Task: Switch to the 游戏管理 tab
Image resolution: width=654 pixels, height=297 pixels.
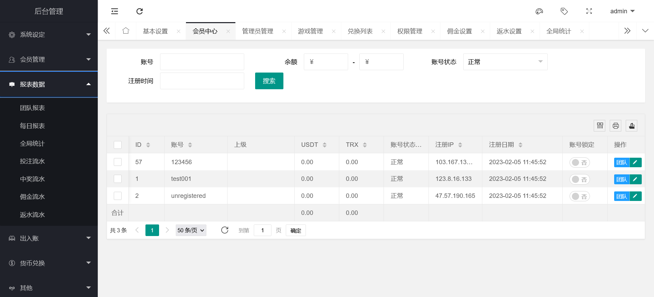Action: coord(310,31)
